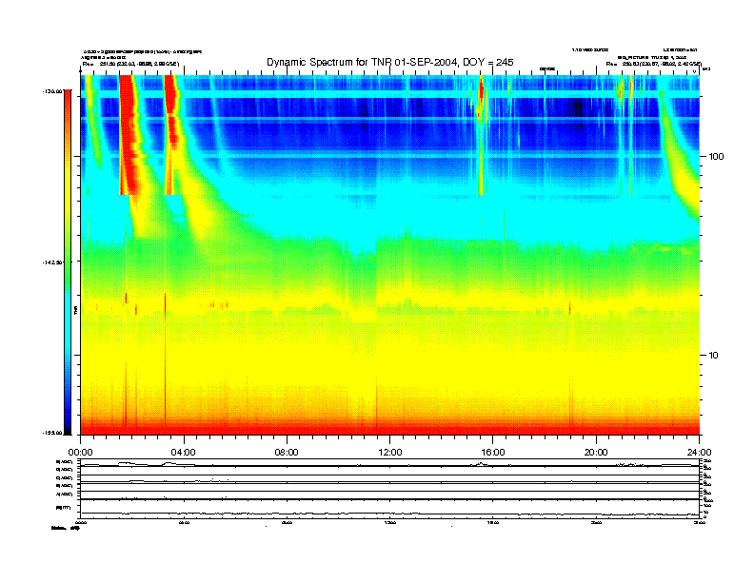Click the -142.50 colorbar midpoint value

click(52, 262)
